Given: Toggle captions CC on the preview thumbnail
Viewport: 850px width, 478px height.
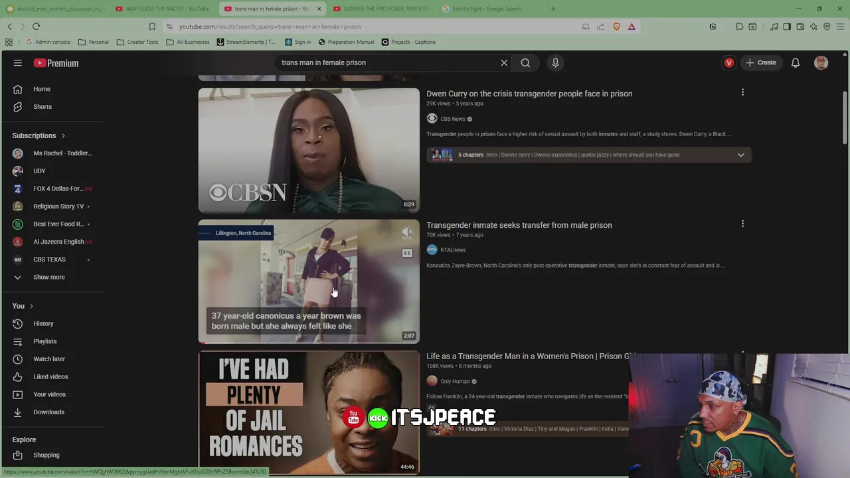Looking at the screenshot, I should click(x=407, y=253).
